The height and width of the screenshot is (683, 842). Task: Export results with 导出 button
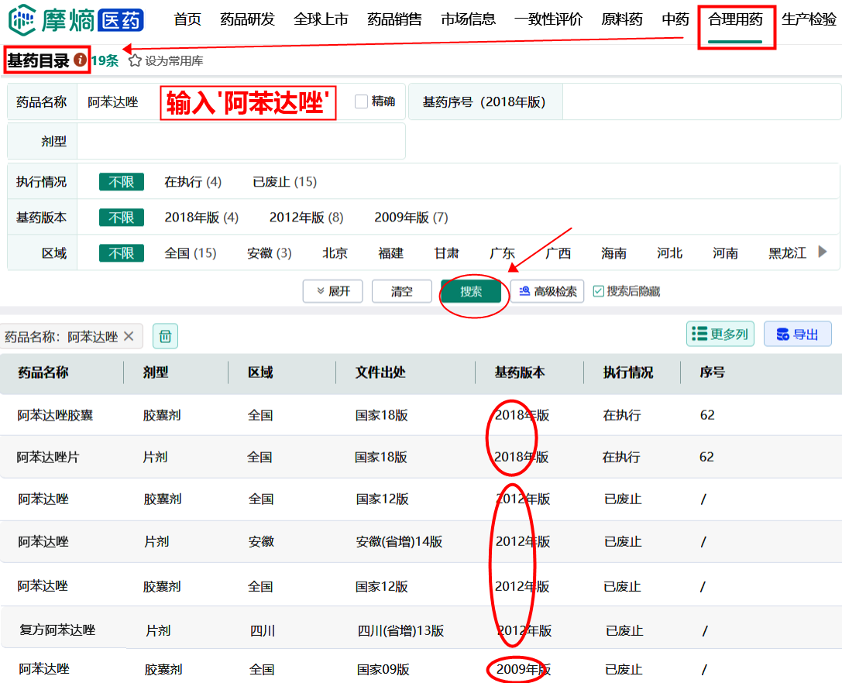point(797,334)
